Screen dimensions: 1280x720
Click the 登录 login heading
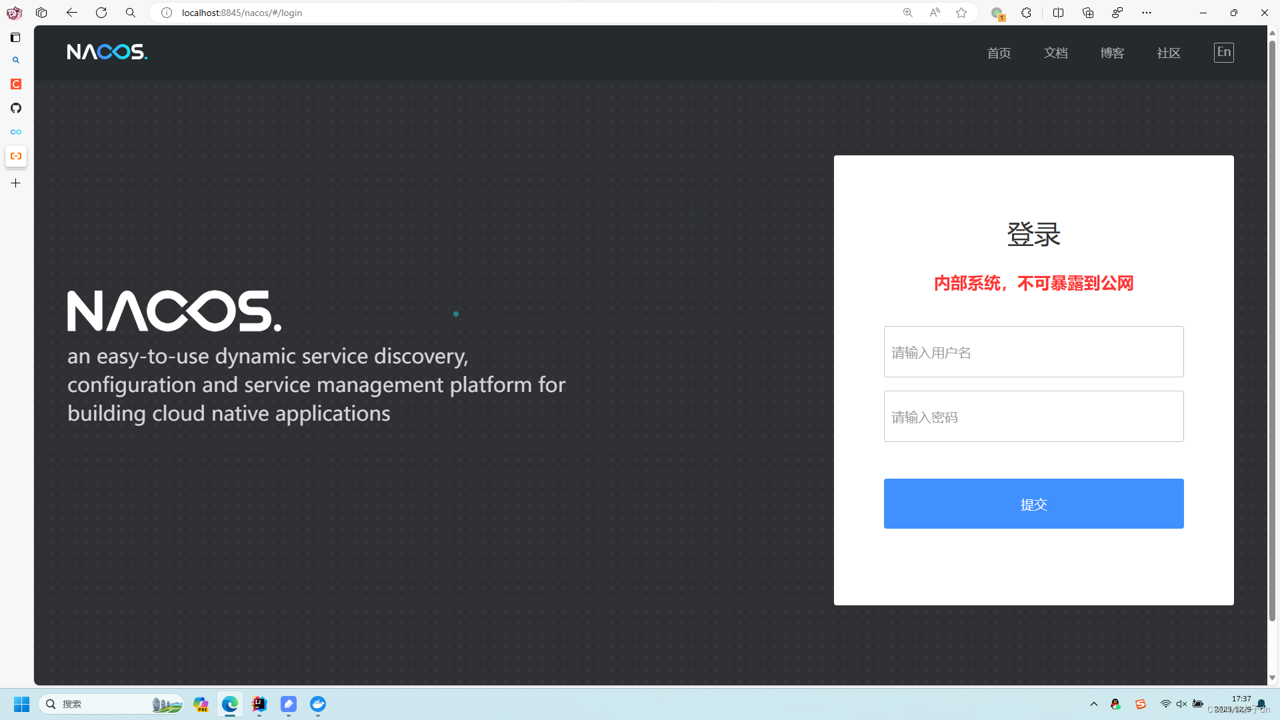pos(1033,234)
